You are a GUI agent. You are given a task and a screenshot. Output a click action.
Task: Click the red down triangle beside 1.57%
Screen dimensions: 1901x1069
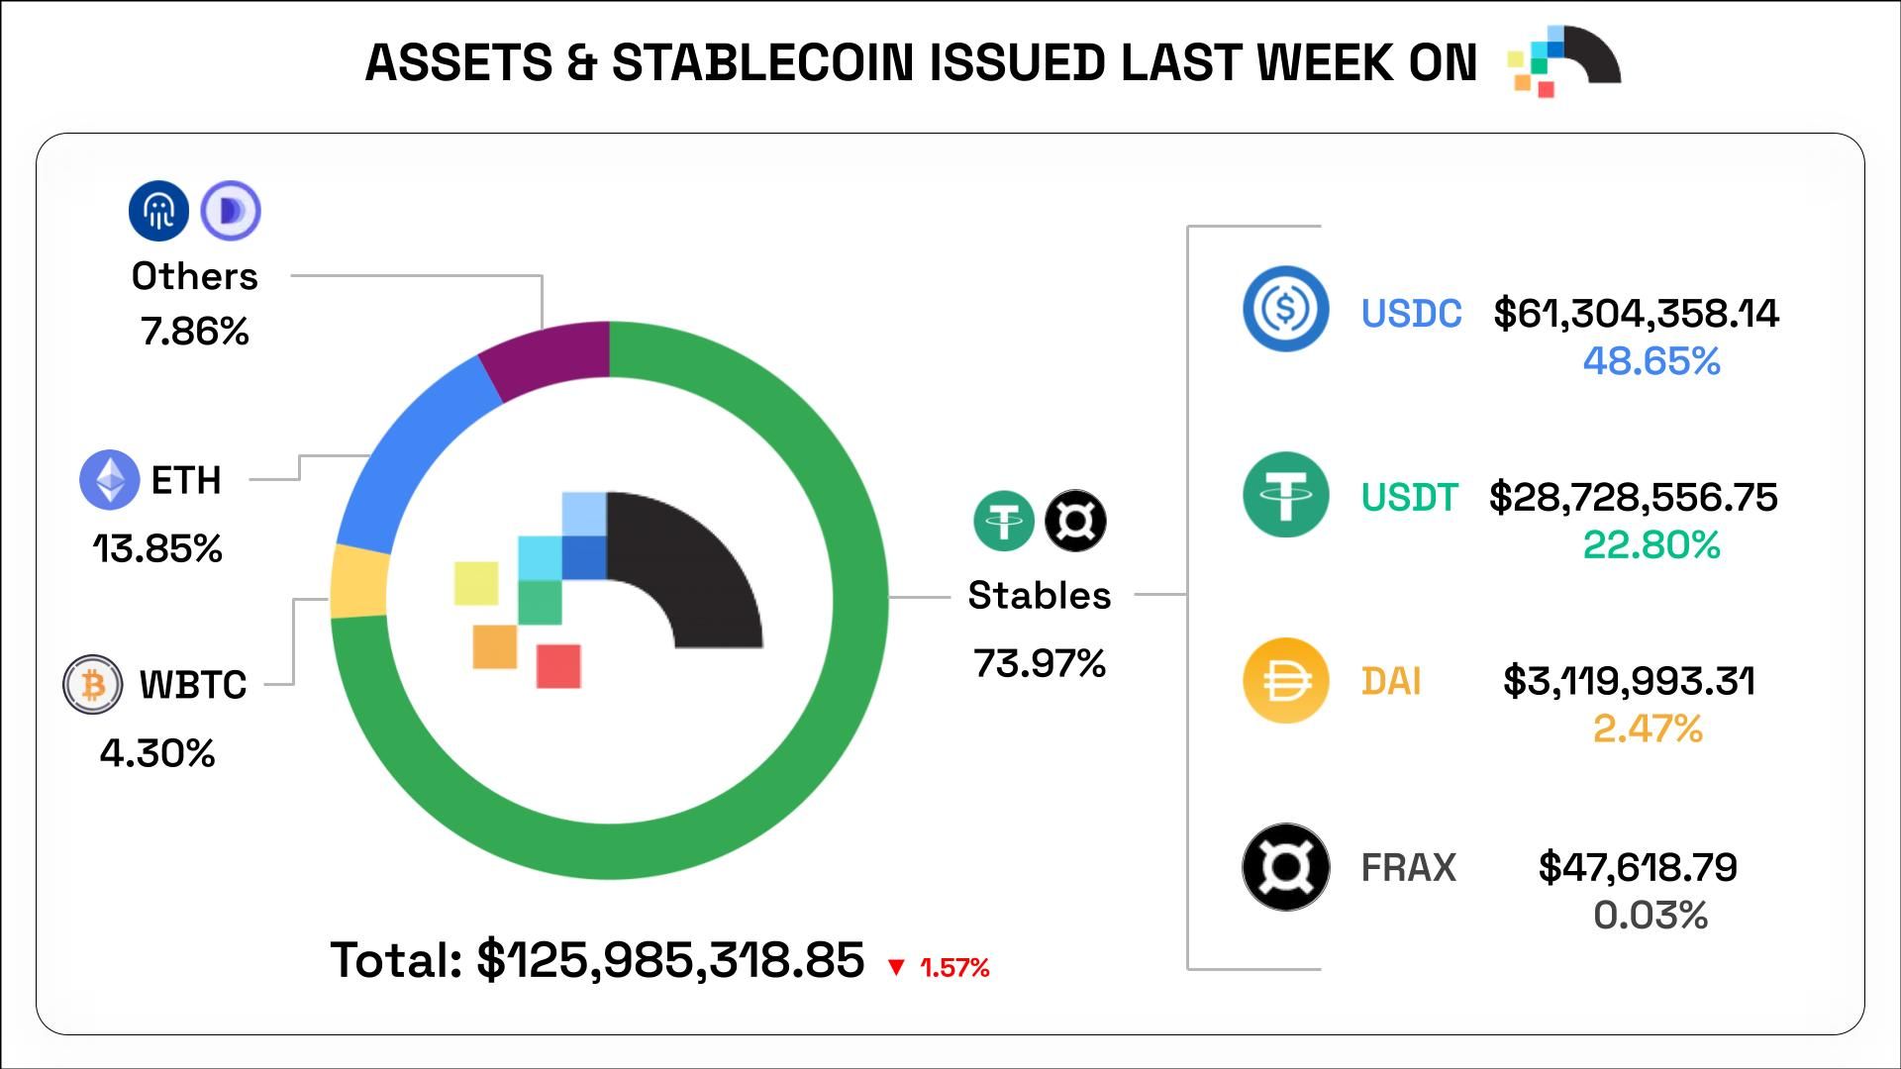(896, 967)
